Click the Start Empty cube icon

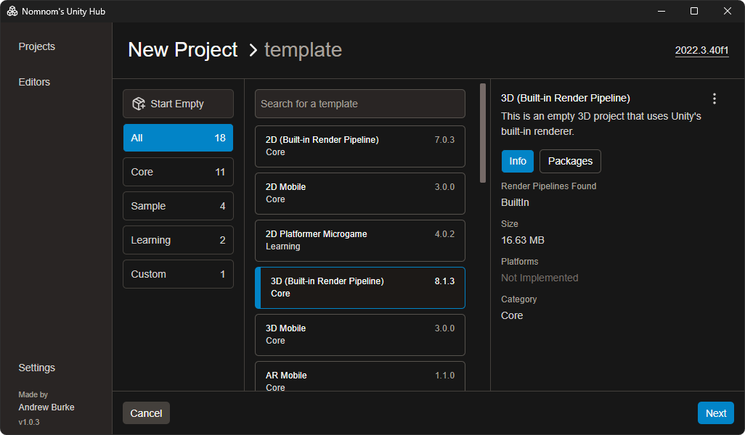tap(139, 104)
